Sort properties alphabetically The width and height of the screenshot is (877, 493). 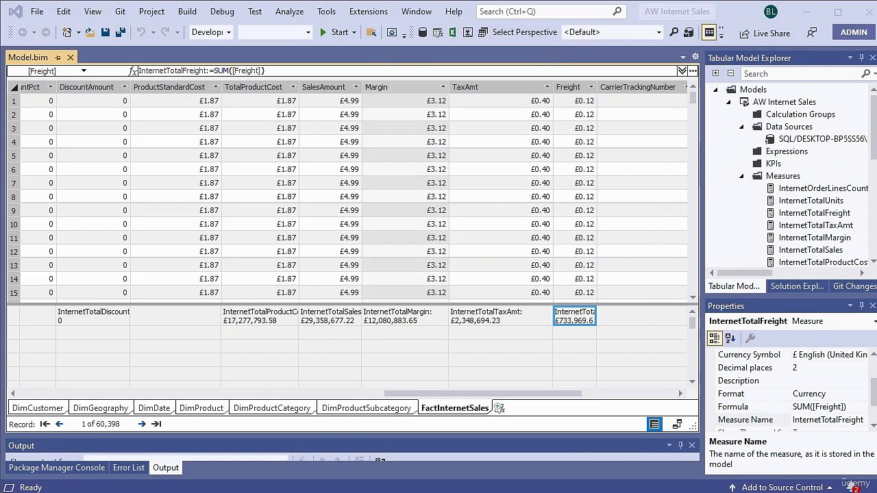(730, 338)
